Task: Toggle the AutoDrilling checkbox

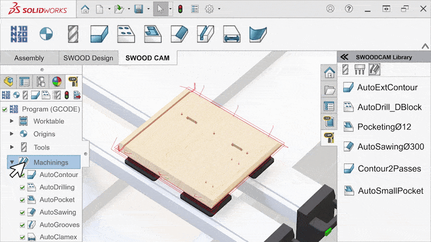Action: pyautogui.click(x=22, y=188)
